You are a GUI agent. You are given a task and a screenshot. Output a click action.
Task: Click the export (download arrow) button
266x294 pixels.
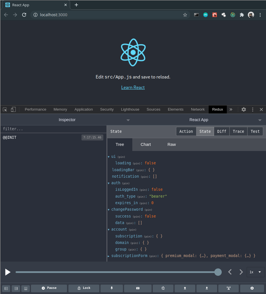(x=207, y=288)
